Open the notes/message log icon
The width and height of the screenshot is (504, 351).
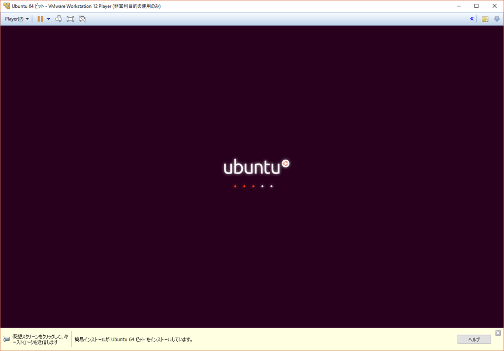click(x=485, y=19)
